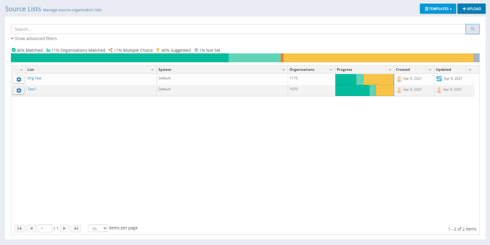490x245 pixels.
Task: Open System column filter chevron
Action: (283, 70)
